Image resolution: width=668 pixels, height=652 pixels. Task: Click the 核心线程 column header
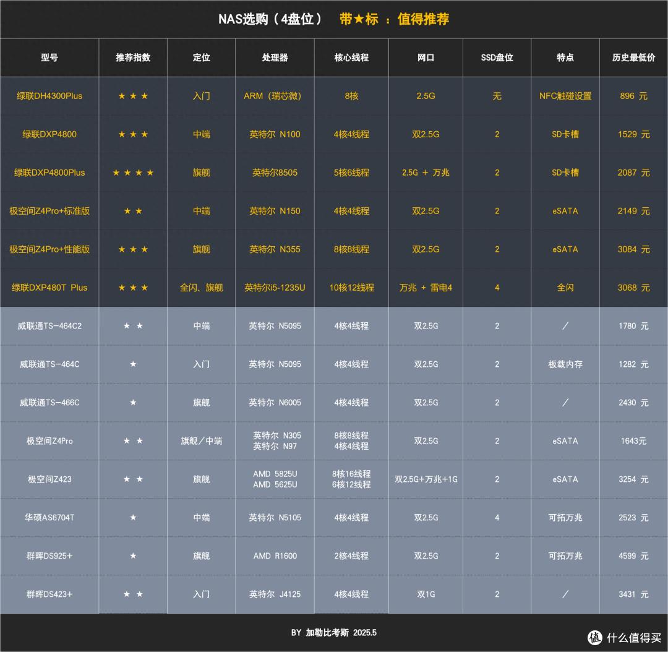click(351, 58)
